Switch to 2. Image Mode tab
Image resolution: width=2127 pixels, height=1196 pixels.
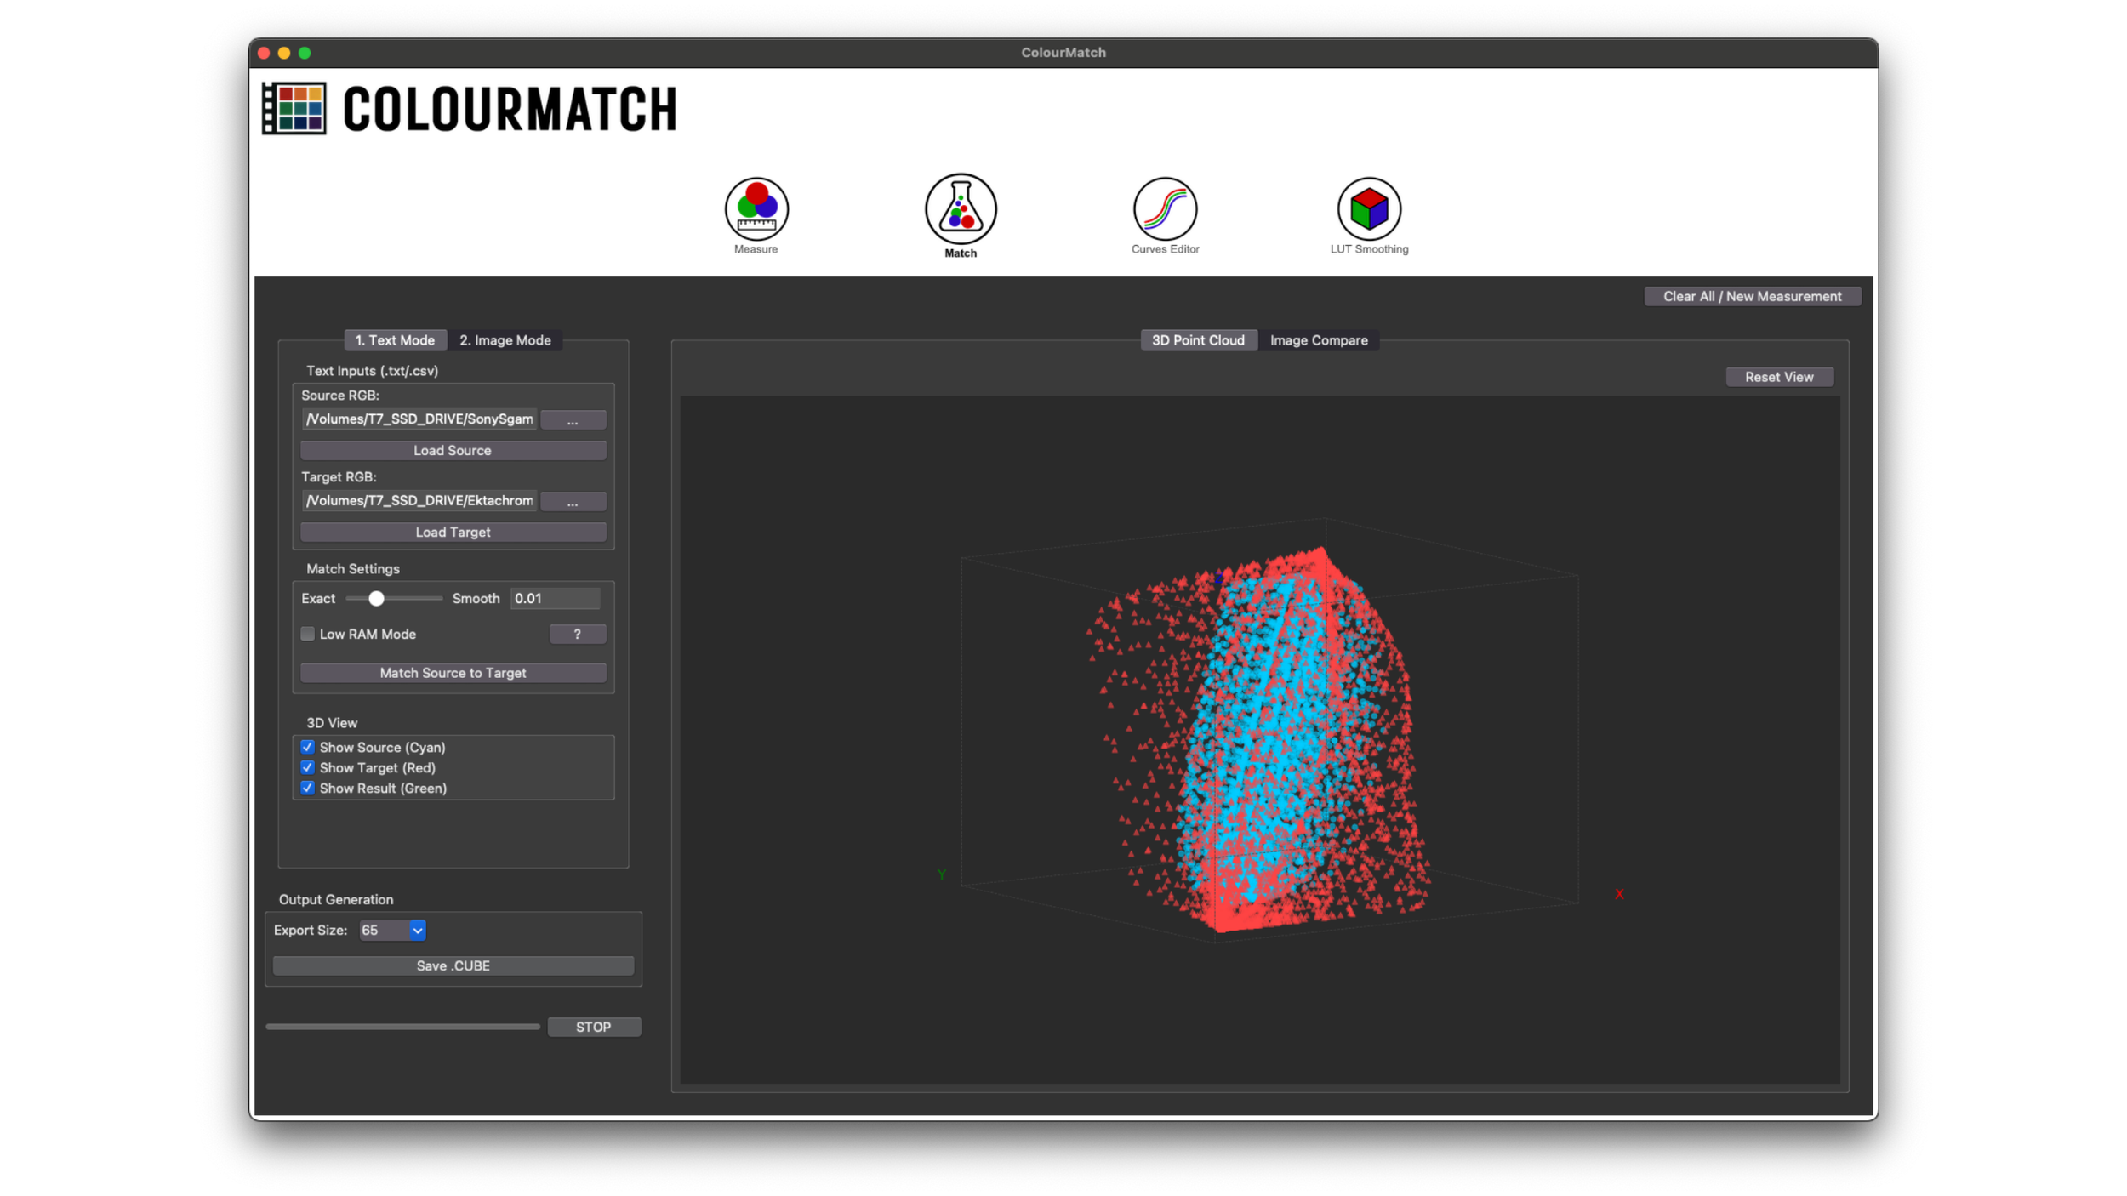pyautogui.click(x=505, y=340)
